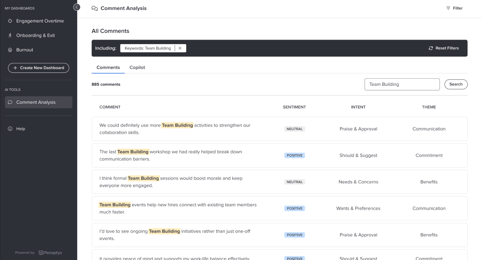Click the Filter lines icon
This screenshot has height=260, width=481.
pos(448,8)
